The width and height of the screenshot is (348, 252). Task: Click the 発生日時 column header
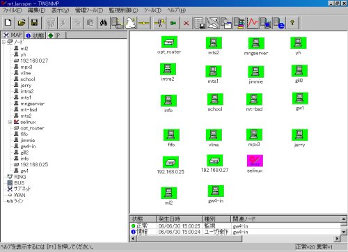coord(179,219)
